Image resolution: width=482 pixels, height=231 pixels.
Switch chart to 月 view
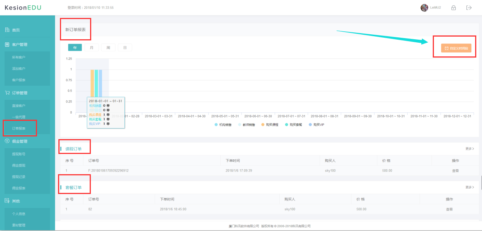(x=92, y=47)
